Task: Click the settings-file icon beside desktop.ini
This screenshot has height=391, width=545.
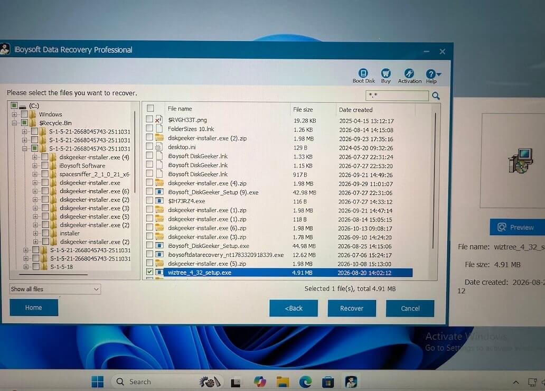Action: (159, 147)
